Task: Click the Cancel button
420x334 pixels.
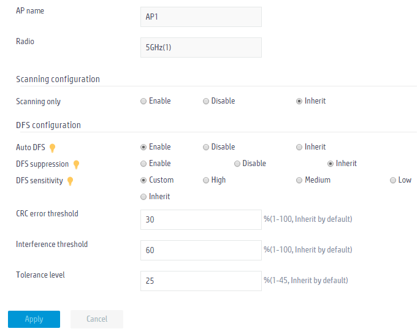Action: pyautogui.click(x=97, y=319)
